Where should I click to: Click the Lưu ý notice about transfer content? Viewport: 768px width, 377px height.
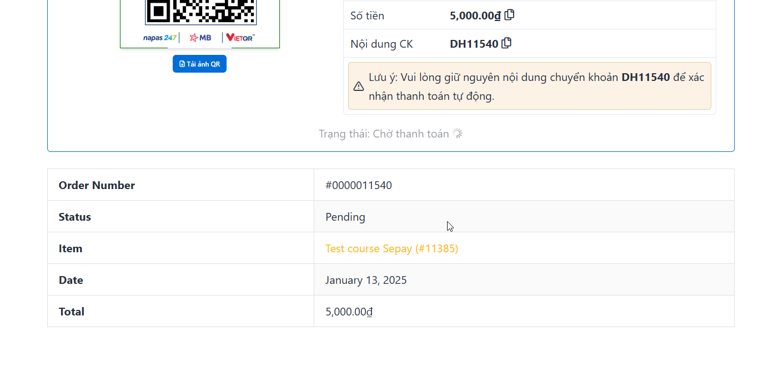point(530,86)
